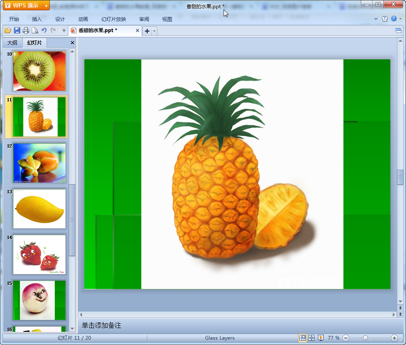Save the presentation with the floppy disk icon
Screen dimensions: 406x345
pos(17,31)
